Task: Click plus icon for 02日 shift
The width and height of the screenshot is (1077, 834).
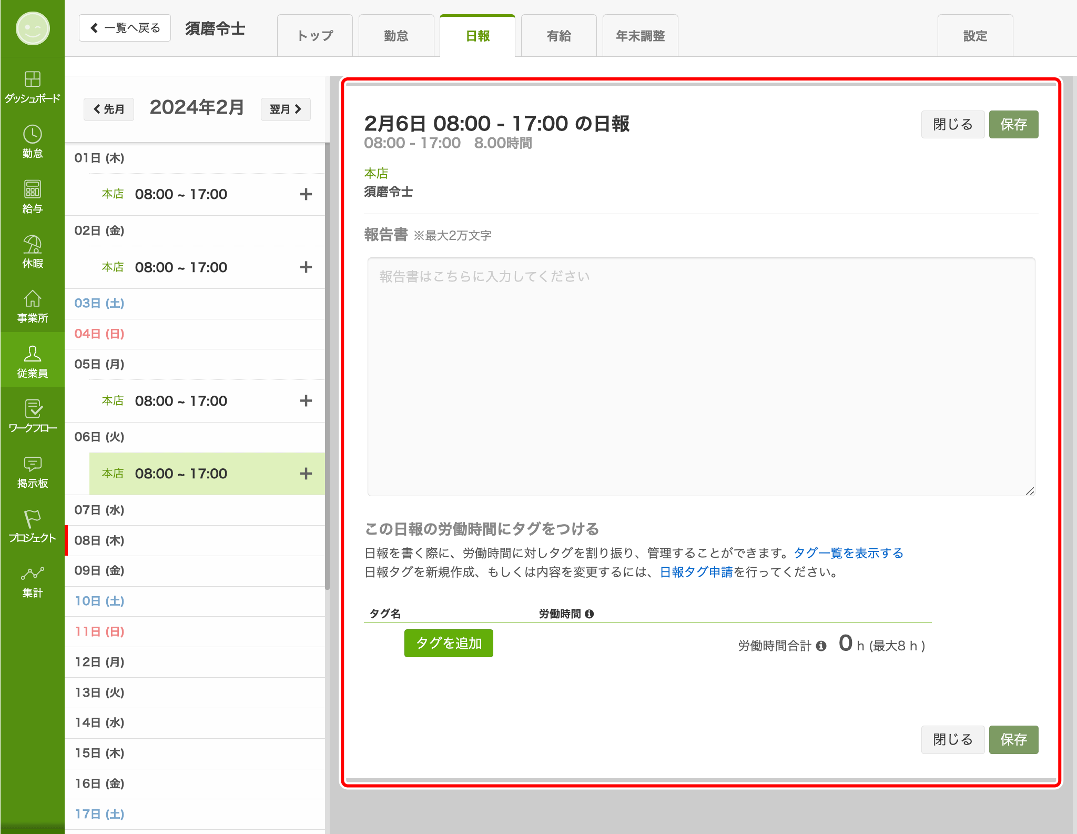Action: tap(306, 267)
